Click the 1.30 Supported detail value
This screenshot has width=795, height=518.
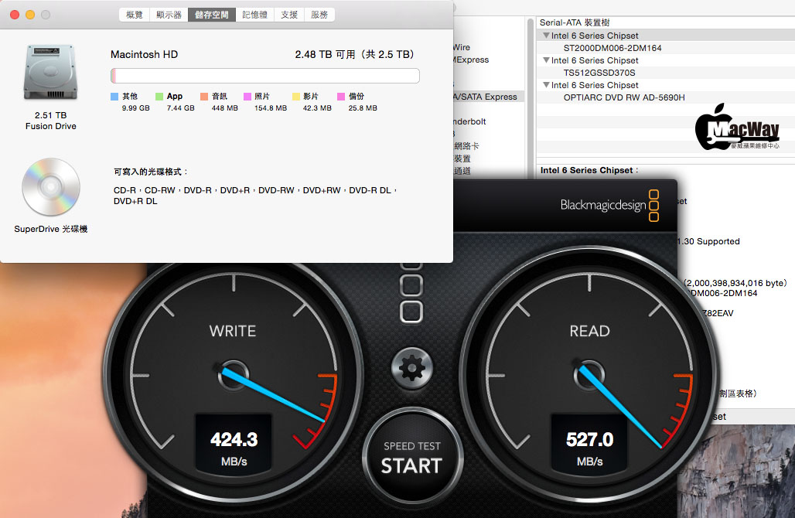tap(709, 242)
